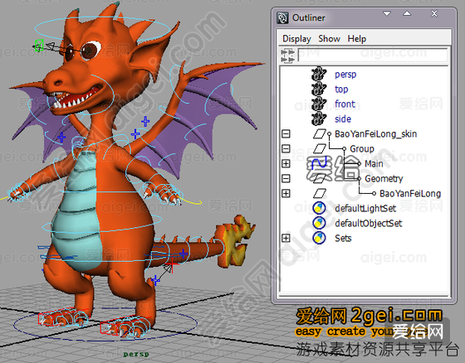
Task: Click the Outliner title bar app icon
Action: pyautogui.click(x=282, y=17)
